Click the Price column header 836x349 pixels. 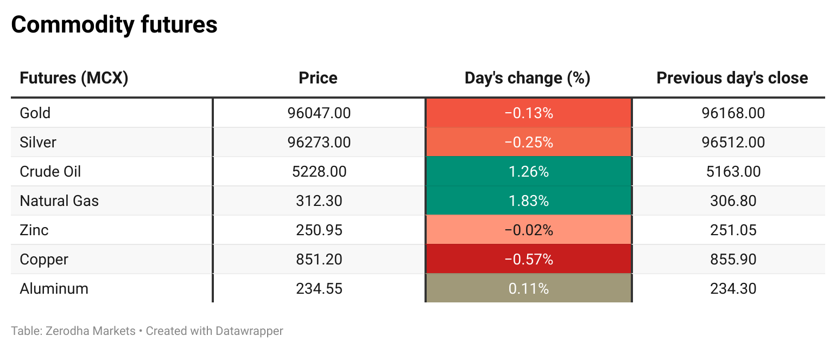318,78
